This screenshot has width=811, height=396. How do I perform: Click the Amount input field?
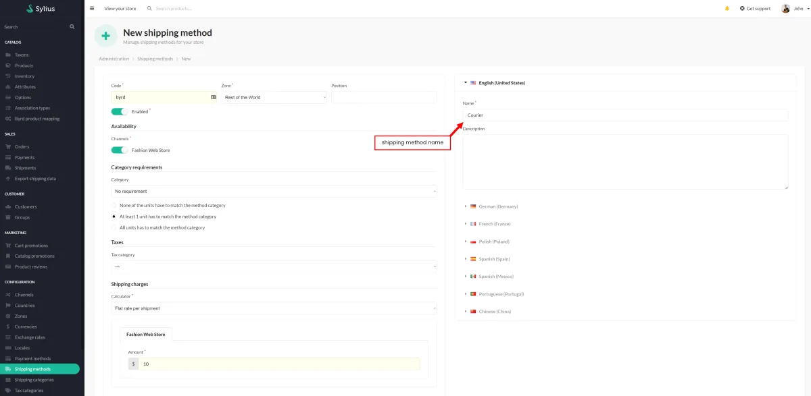[279, 364]
